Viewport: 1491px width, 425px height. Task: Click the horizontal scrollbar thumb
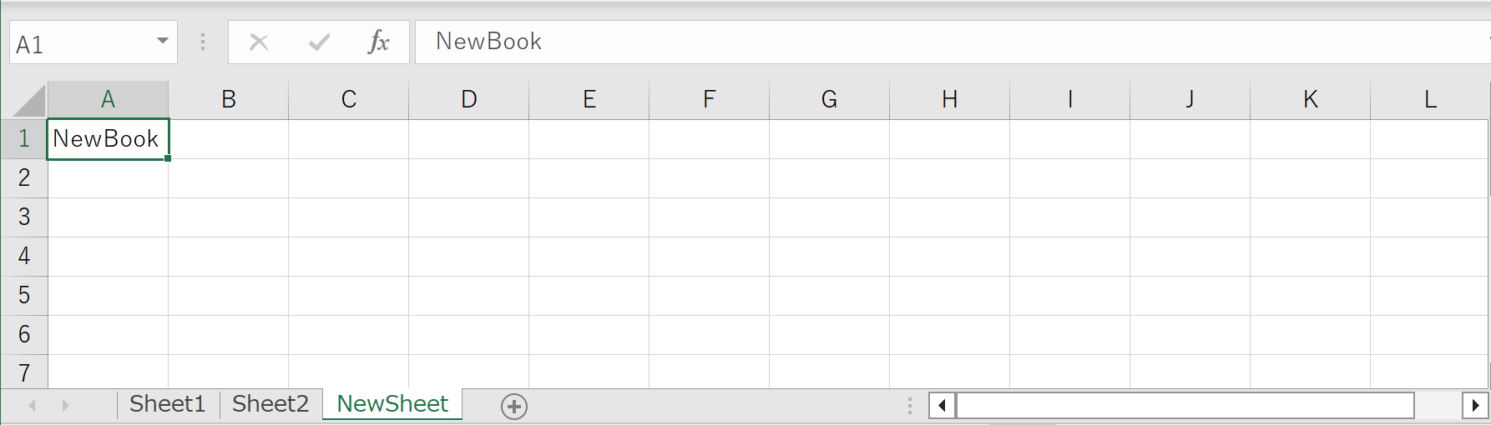tap(1185, 406)
